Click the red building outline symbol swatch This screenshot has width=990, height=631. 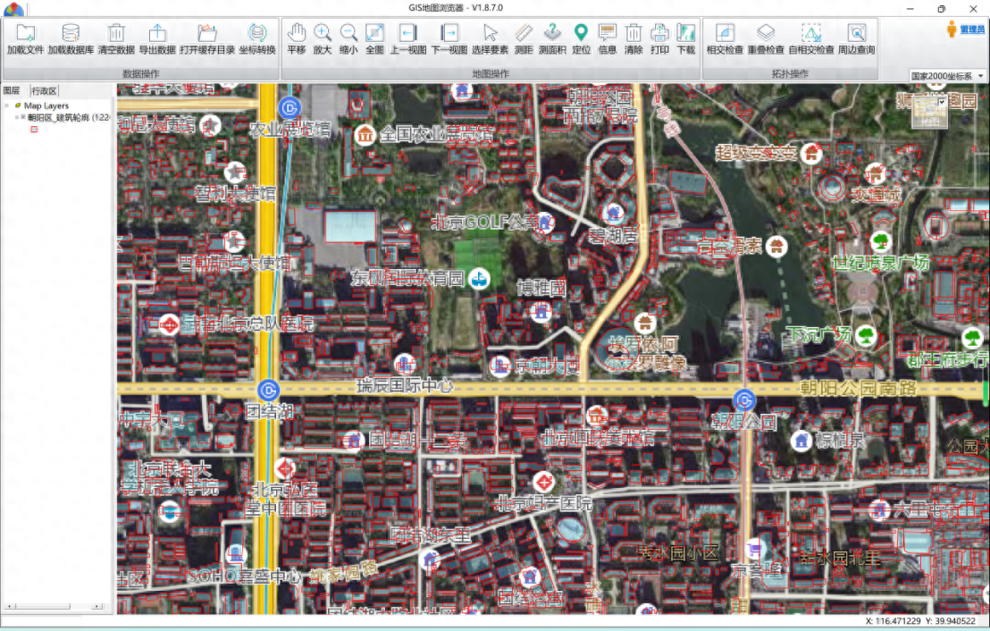(x=34, y=130)
